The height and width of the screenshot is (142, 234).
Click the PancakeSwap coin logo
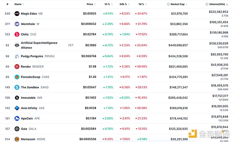[x=17, y=77]
